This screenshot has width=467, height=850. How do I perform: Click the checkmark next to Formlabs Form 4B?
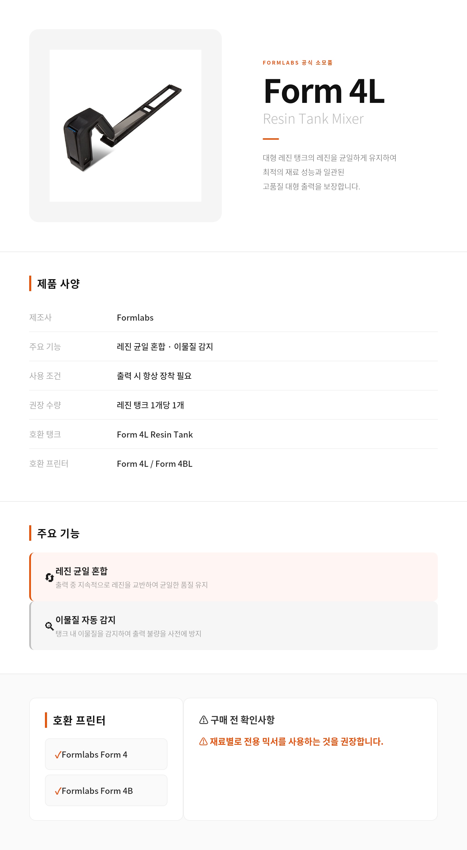tap(58, 791)
